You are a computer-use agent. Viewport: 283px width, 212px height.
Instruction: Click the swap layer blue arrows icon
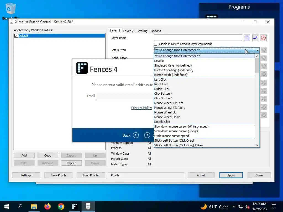pyautogui.click(x=255, y=38)
